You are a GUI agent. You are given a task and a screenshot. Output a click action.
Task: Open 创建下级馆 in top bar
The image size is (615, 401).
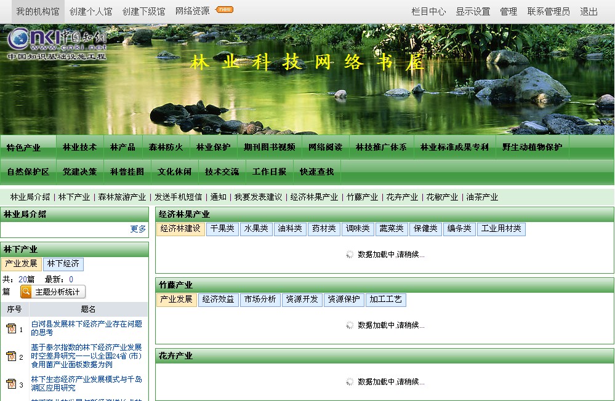143,11
